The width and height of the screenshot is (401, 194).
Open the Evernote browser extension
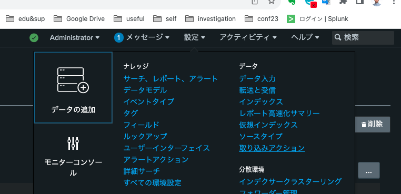coord(292,2)
